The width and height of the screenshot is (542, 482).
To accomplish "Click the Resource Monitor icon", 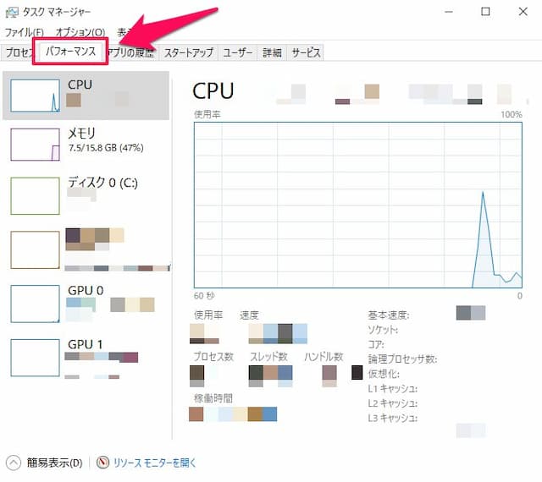I will point(102,463).
